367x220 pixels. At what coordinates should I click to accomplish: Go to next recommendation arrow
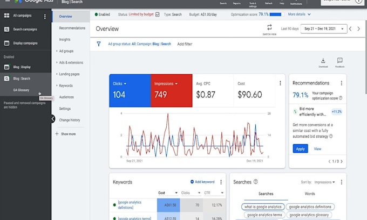(x=342, y=161)
